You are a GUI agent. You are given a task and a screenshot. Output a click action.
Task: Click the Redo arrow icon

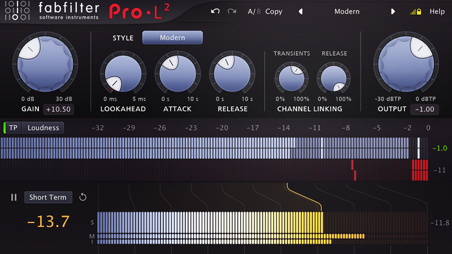[232, 11]
